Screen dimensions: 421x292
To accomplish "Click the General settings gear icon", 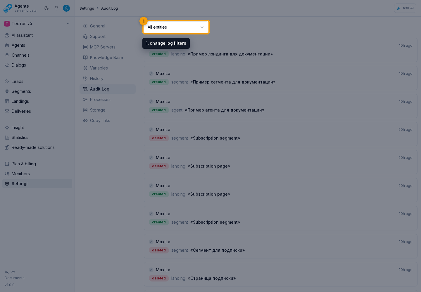I will tap(85, 26).
